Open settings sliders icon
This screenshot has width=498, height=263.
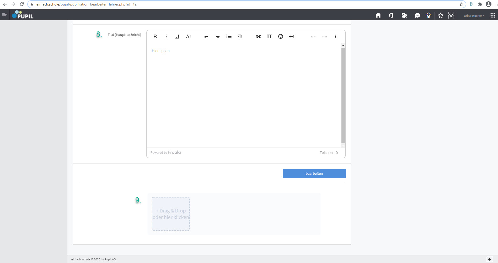click(451, 15)
